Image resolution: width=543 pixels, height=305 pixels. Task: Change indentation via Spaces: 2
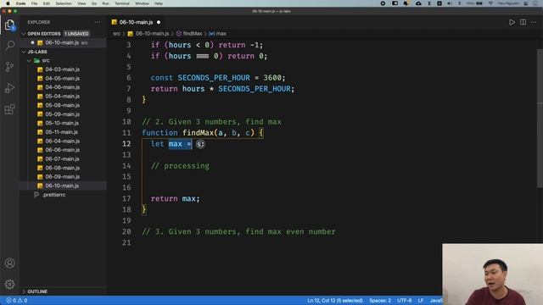coord(380,301)
